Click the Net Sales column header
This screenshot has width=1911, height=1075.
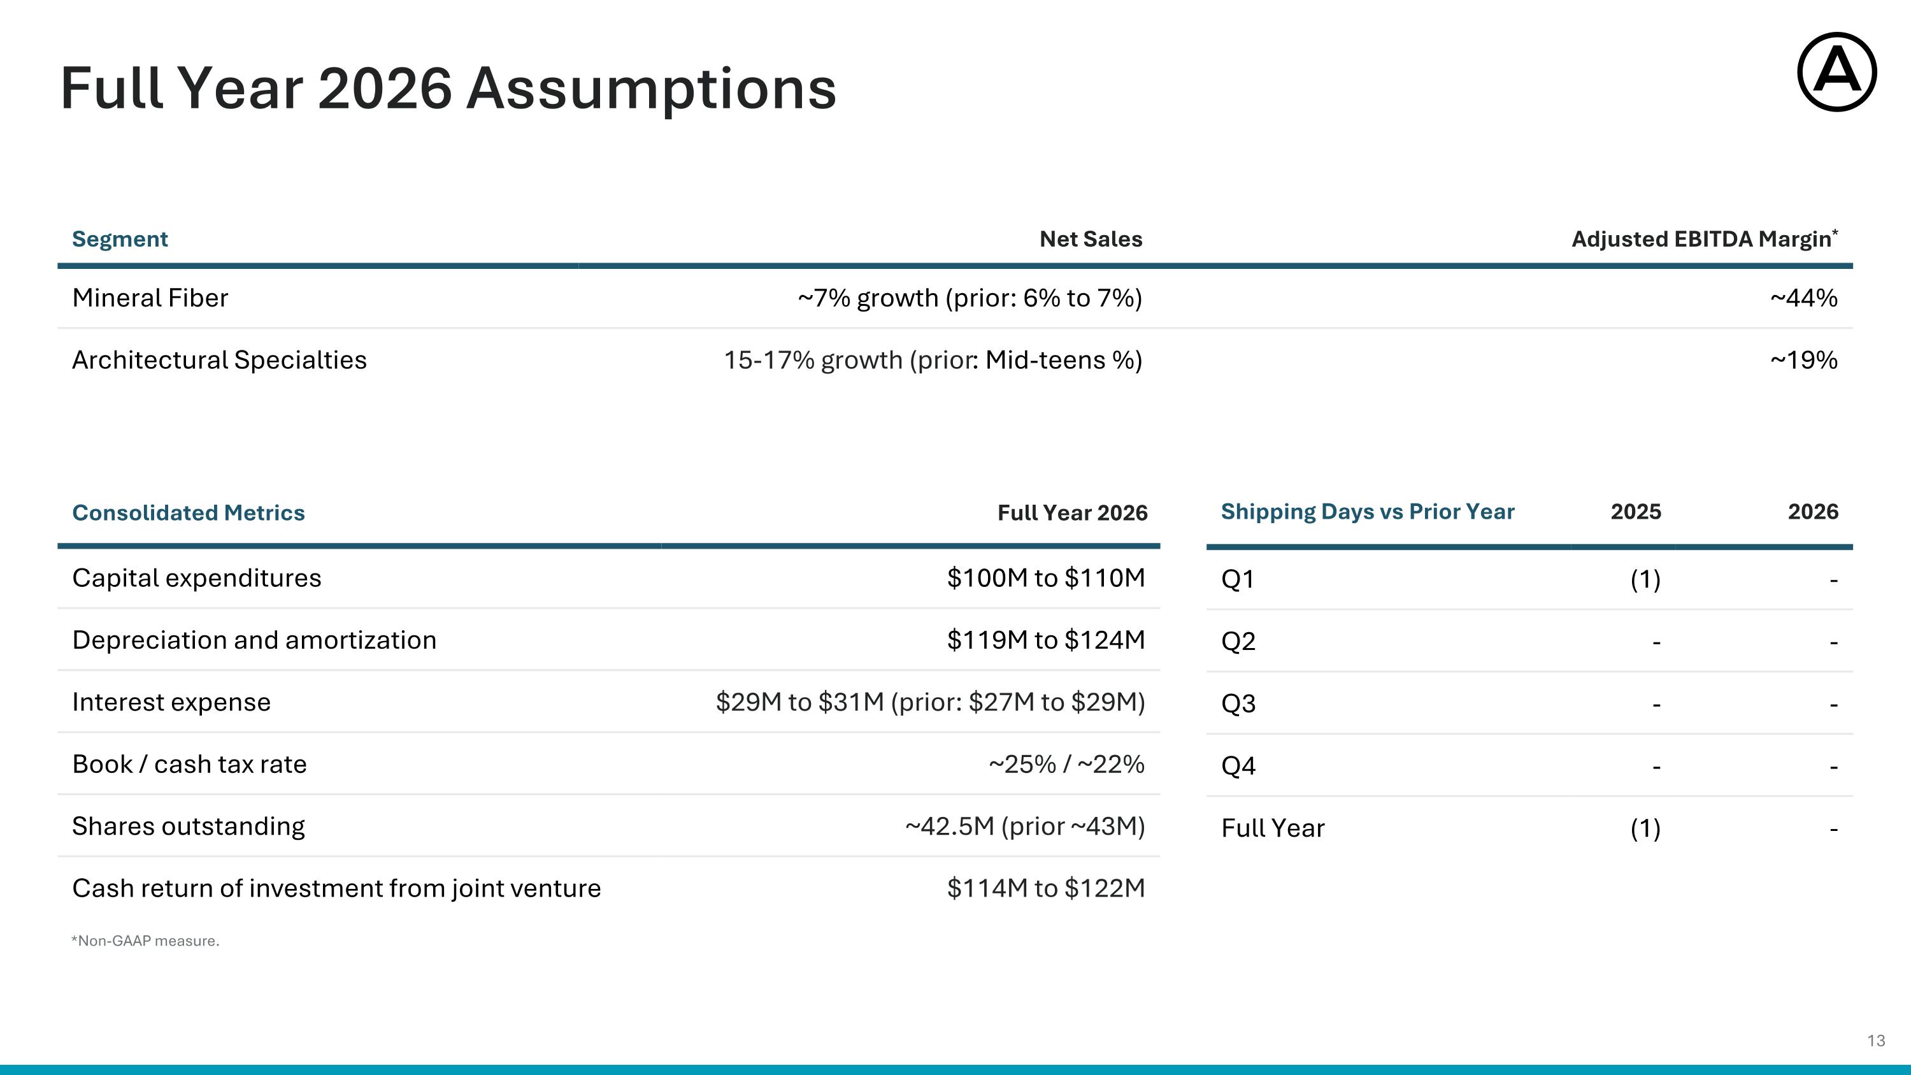point(1091,239)
